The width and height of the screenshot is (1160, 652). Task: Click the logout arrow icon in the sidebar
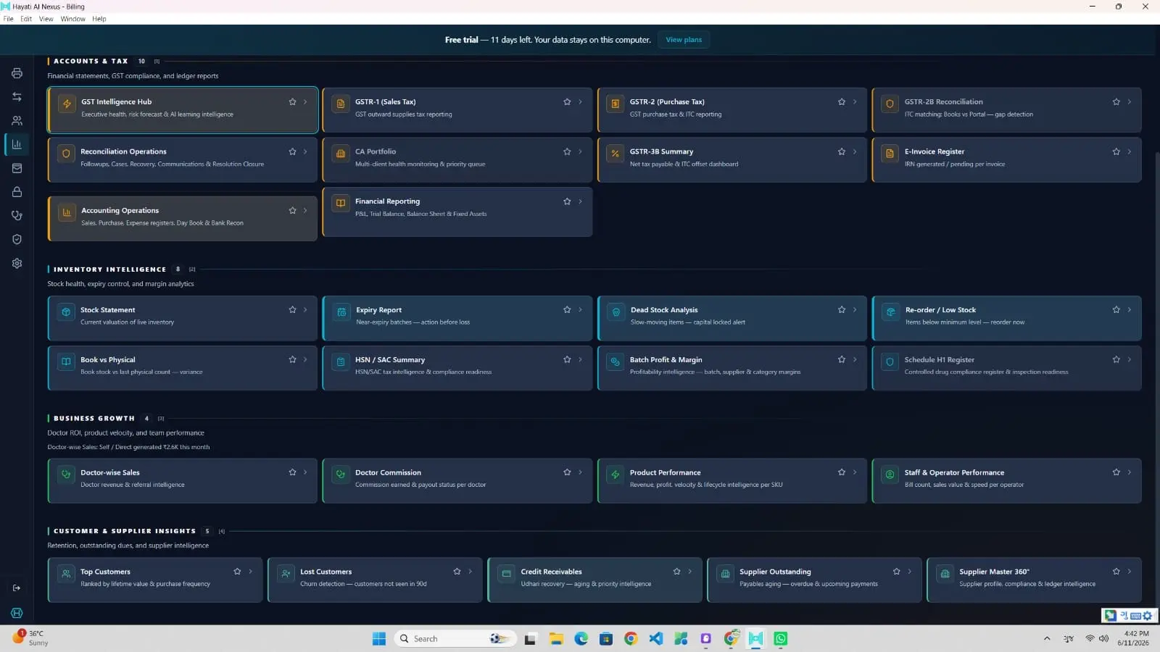(x=17, y=588)
